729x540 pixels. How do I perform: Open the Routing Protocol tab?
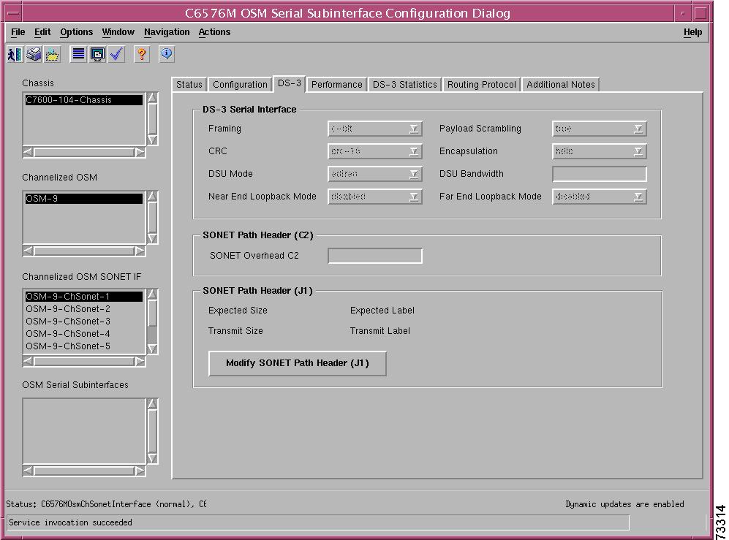(482, 85)
